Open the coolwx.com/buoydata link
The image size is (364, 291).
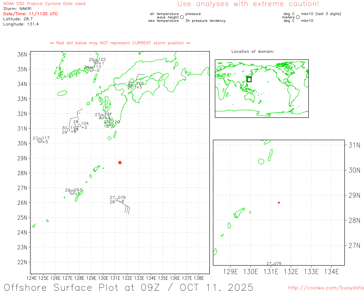pyautogui.click(x=326, y=288)
